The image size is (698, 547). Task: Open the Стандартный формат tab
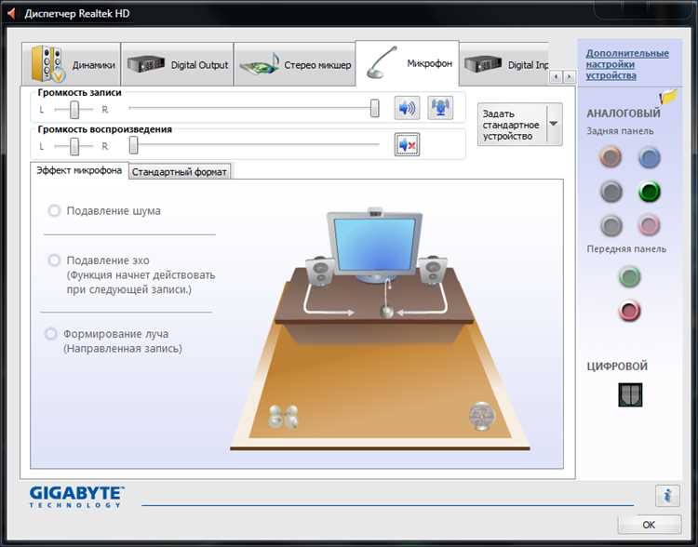(180, 171)
